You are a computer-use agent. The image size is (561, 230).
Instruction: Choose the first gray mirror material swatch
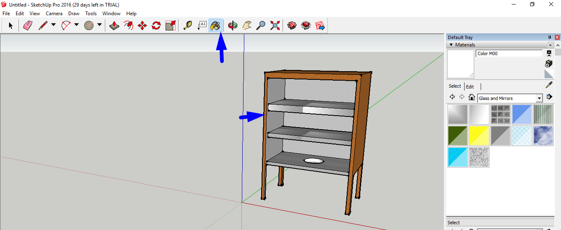click(x=458, y=114)
